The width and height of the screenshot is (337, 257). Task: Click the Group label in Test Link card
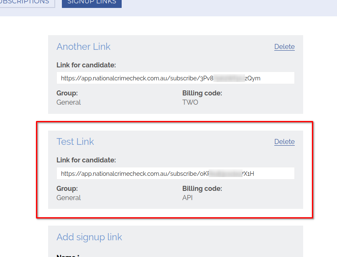(x=67, y=188)
